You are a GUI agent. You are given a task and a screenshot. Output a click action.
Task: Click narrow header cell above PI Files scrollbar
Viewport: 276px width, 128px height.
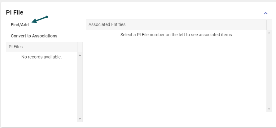tap(80, 47)
